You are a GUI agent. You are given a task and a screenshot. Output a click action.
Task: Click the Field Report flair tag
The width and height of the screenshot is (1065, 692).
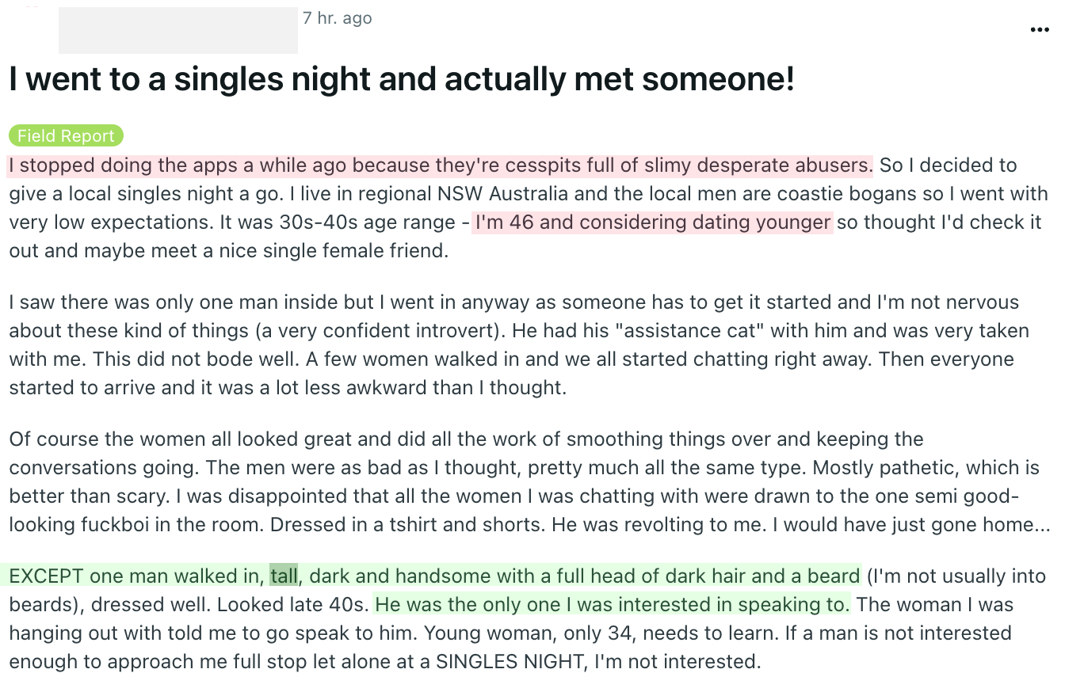[x=67, y=136]
